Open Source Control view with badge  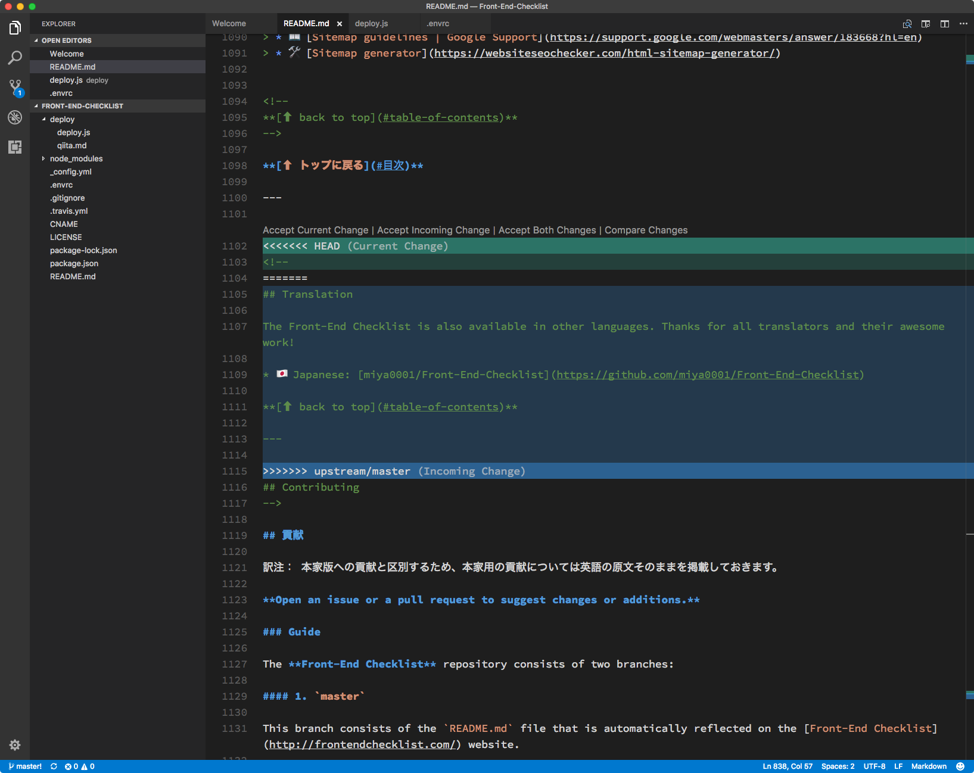(x=15, y=88)
